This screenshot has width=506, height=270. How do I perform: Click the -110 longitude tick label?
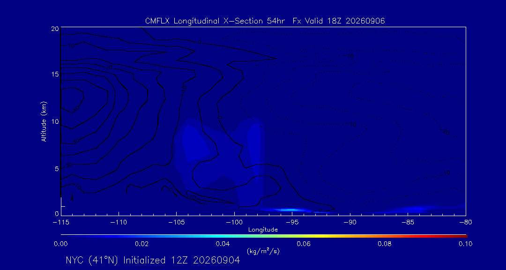tap(119, 223)
